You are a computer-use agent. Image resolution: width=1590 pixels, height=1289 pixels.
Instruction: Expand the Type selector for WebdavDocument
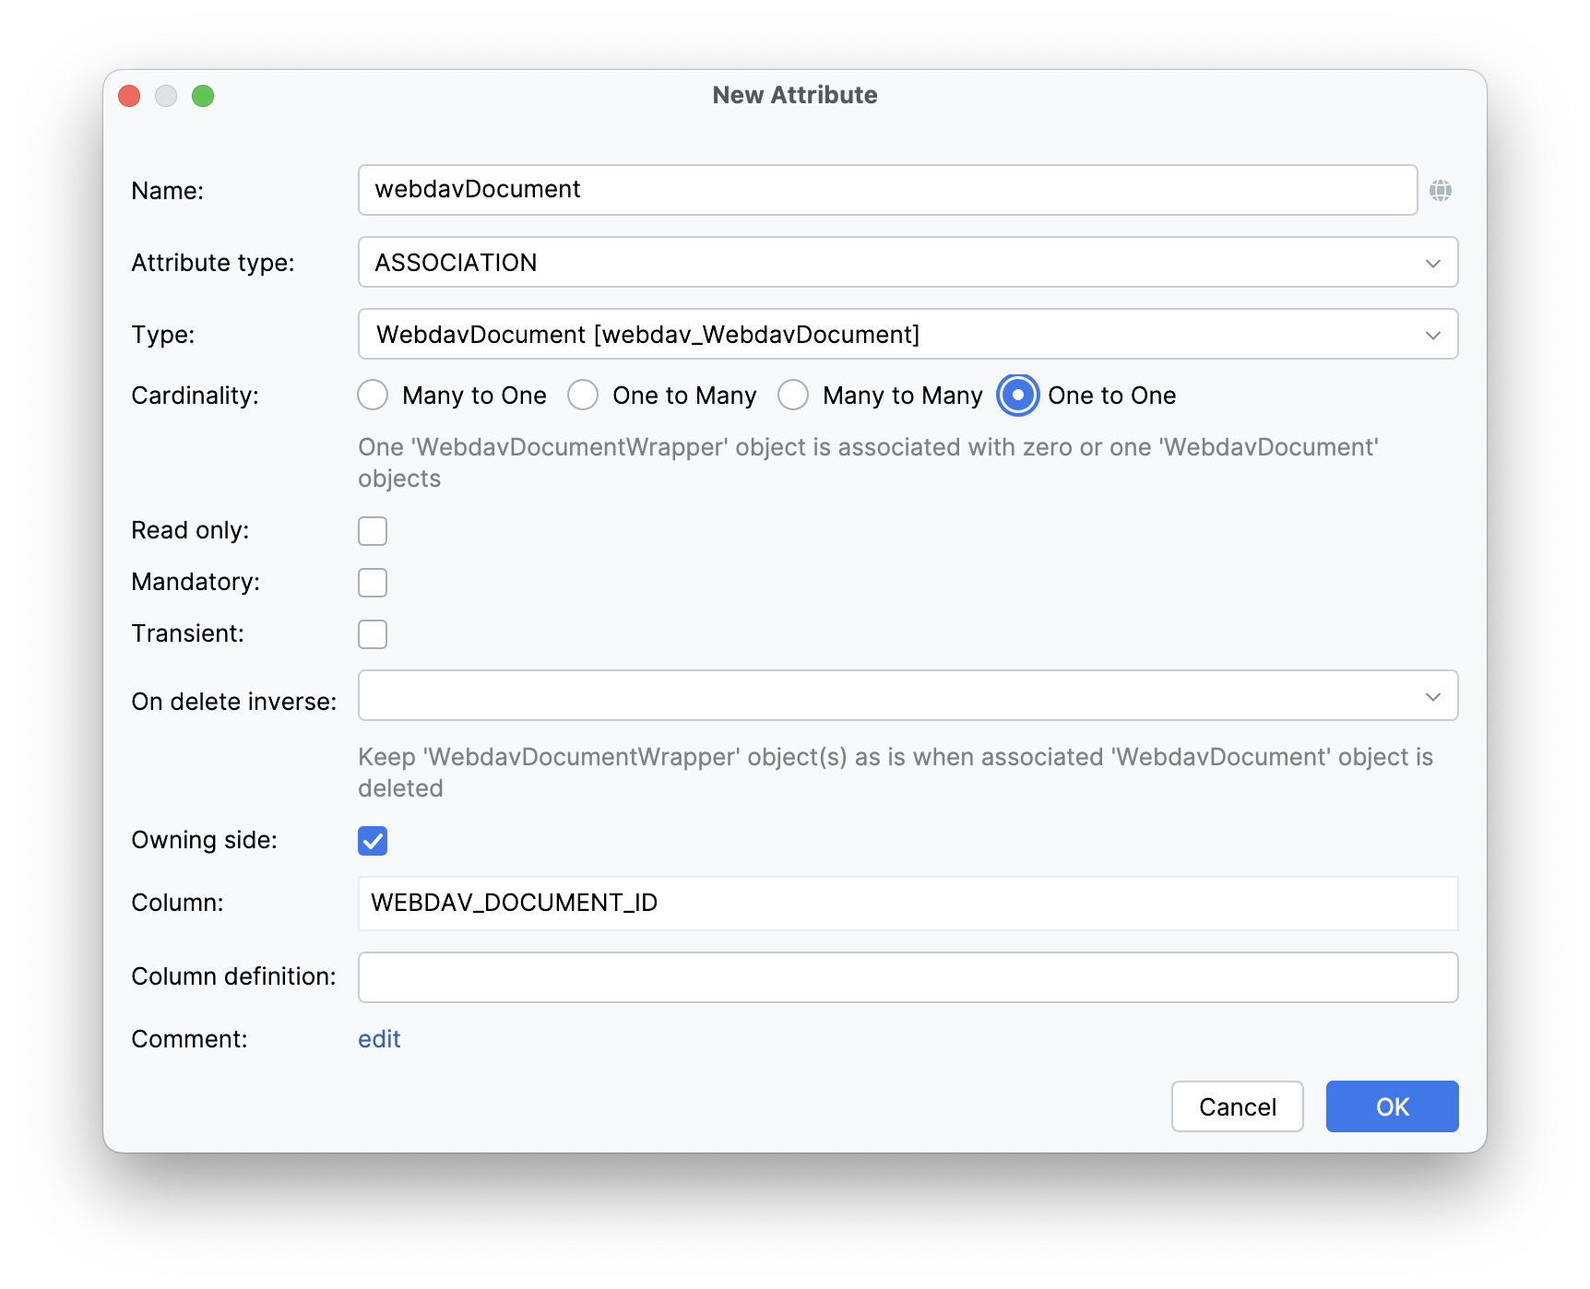[1432, 334]
